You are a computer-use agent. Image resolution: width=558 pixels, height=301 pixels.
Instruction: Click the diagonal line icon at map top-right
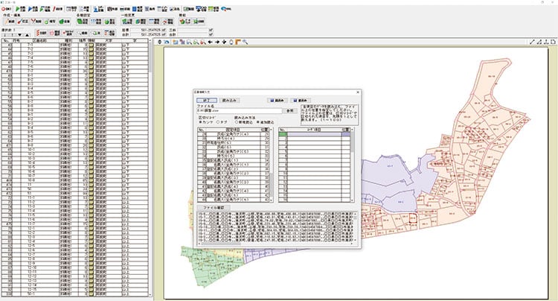533,42
